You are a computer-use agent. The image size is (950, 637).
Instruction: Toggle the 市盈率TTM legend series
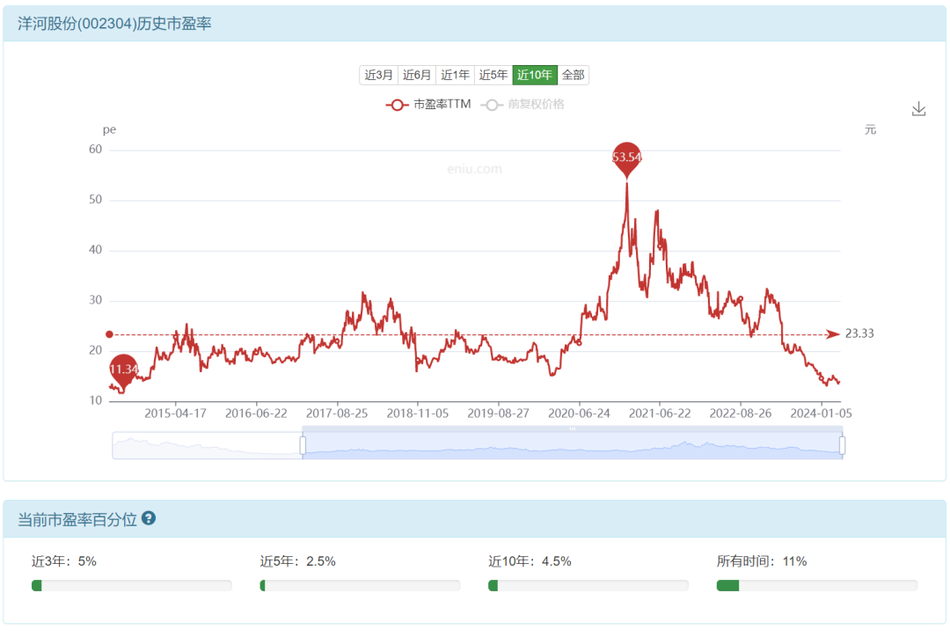pyautogui.click(x=428, y=104)
